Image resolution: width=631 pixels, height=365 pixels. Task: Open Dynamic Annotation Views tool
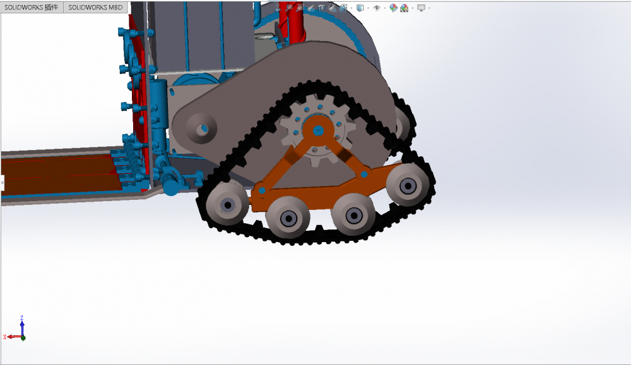pyautogui.click(x=333, y=8)
